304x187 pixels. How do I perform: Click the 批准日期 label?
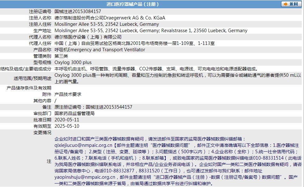[x=42, y=120]
